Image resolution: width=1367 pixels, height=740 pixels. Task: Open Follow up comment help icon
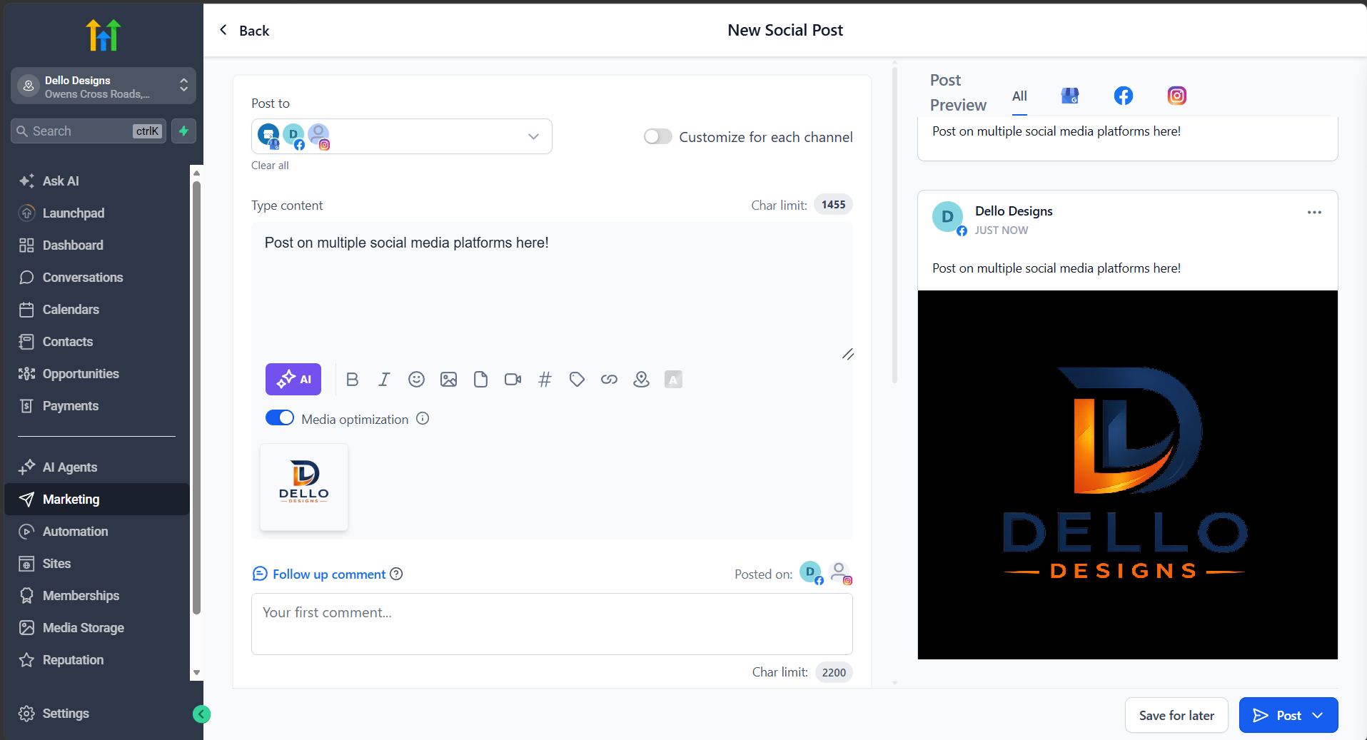[396, 574]
